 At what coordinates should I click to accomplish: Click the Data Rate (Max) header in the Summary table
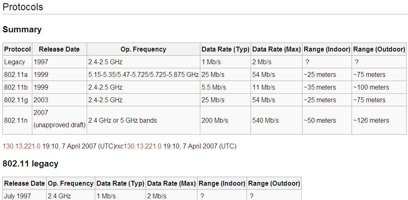click(276, 49)
